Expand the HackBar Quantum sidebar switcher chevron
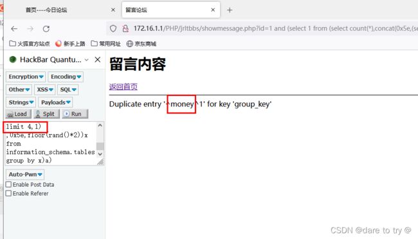Screen dimensions: 418x239 tap(86, 60)
